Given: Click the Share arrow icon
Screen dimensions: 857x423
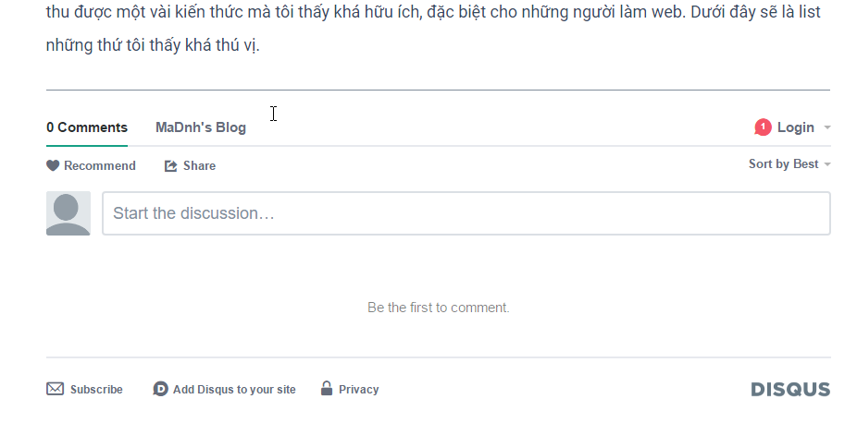Looking at the screenshot, I should click(171, 166).
